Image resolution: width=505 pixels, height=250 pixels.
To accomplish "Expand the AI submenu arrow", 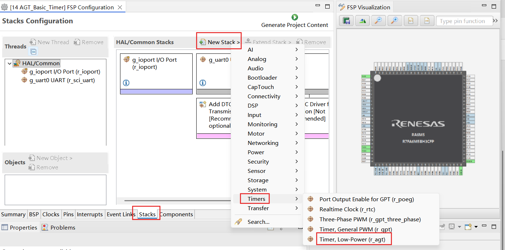I will (297, 49).
